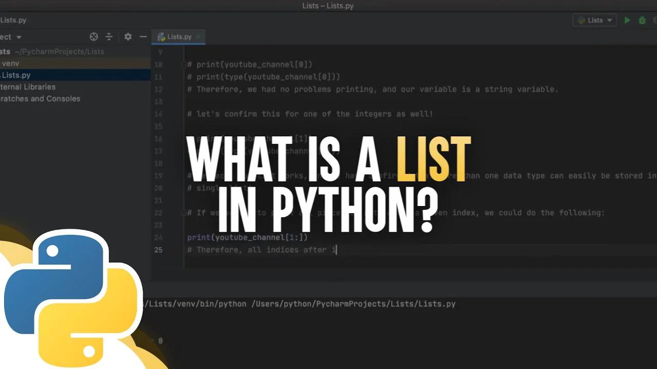Click the Python file icon on Lists.py tab

tap(161, 36)
